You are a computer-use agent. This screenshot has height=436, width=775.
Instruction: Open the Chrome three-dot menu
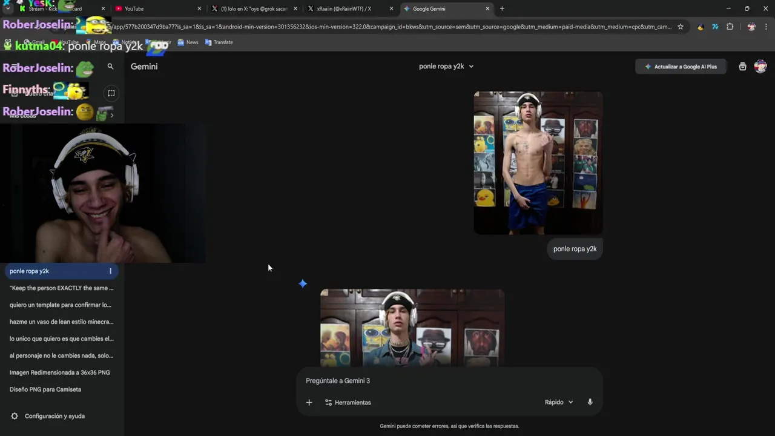tap(766, 27)
